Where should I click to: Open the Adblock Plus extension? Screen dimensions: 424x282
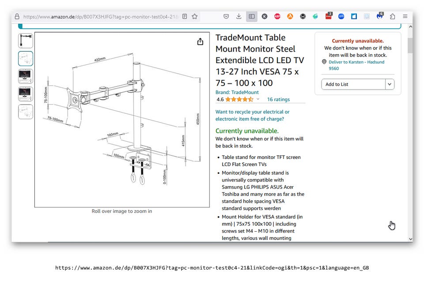[277, 16]
